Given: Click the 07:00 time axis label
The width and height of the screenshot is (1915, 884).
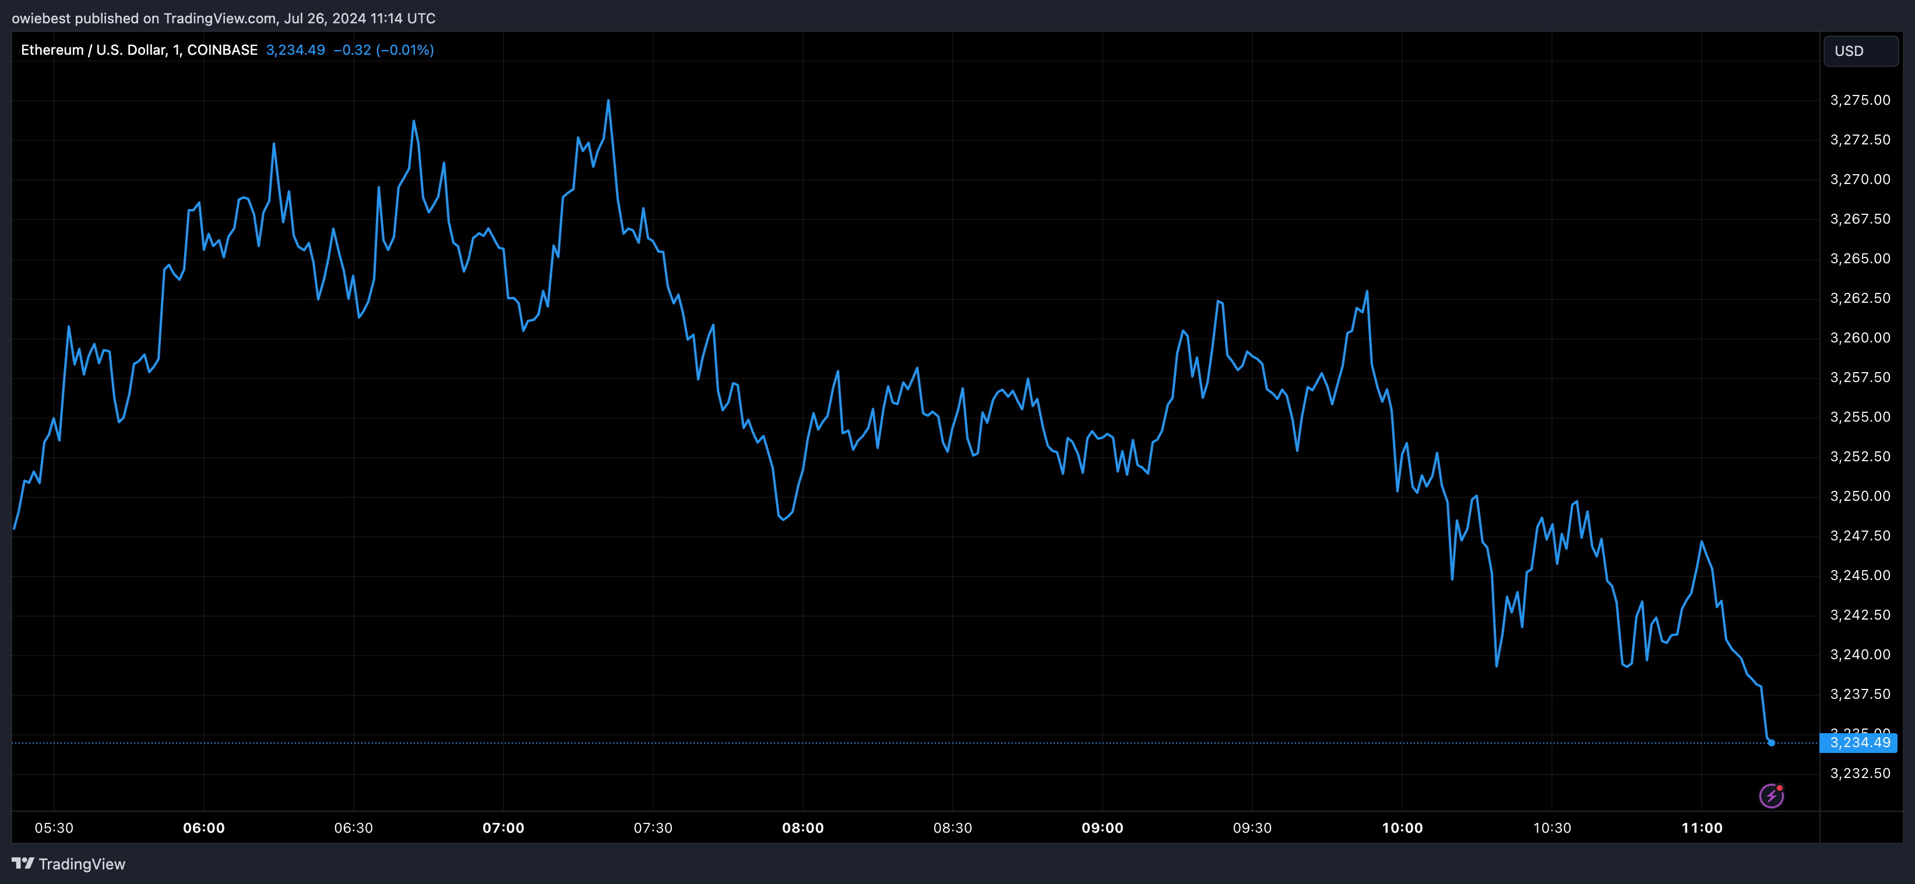Looking at the screenshot, I should (x=504, y=828).
